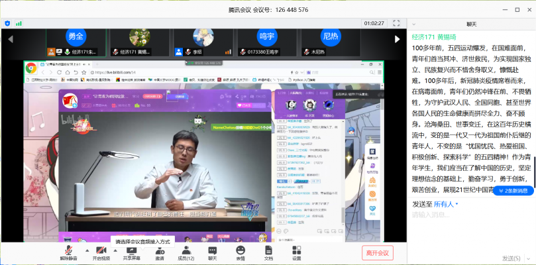The width and height of the screenshot is (536, 265).
Task: Select 经济171 黄锡 participant with flower avatar
Action: (x=140, y=42)
